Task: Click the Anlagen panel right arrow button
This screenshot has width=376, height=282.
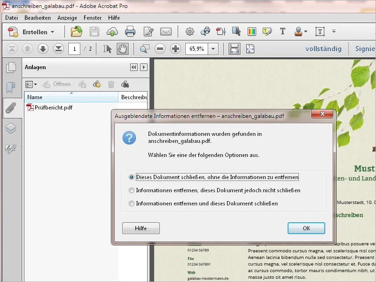Action: [x=144, y=67]
